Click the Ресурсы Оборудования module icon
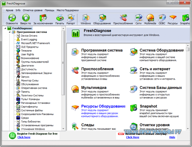The height and width of the screenshot is (147, 192). point(75,108)
